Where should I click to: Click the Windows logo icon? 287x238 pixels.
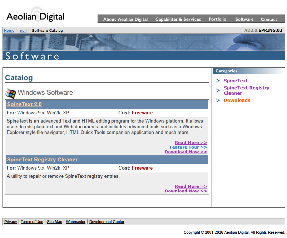tap(11, 93)
